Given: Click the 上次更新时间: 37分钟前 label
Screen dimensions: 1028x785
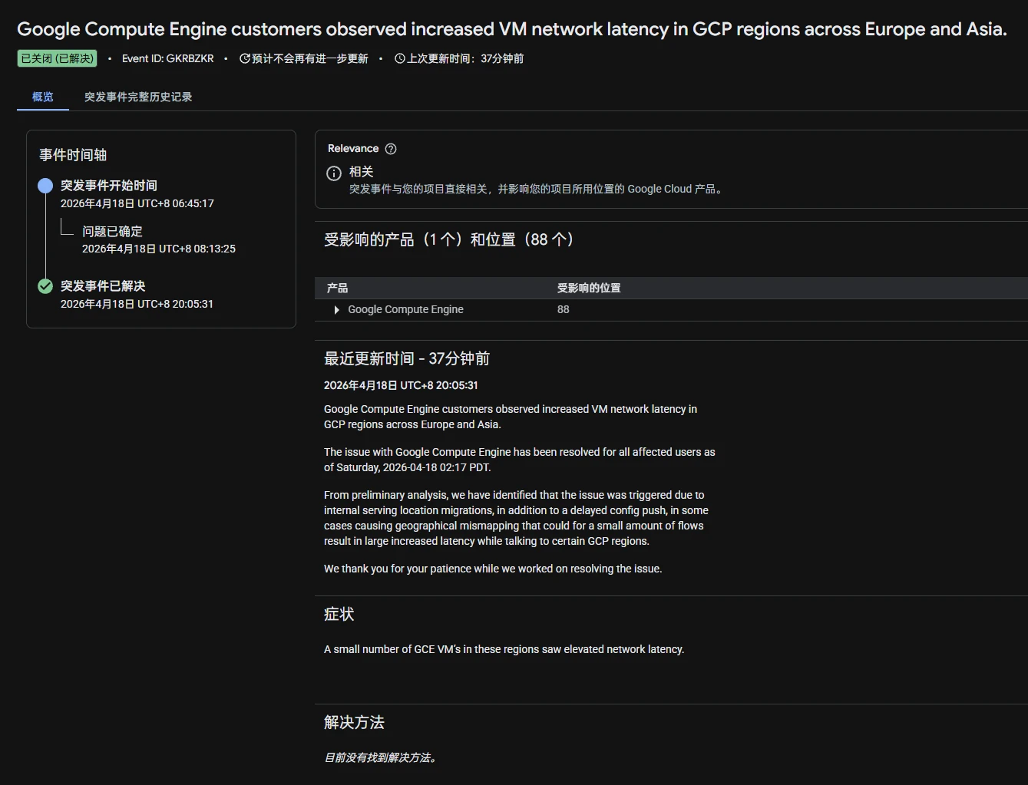Looking at the screenshot, I should (x=465, y=58).
